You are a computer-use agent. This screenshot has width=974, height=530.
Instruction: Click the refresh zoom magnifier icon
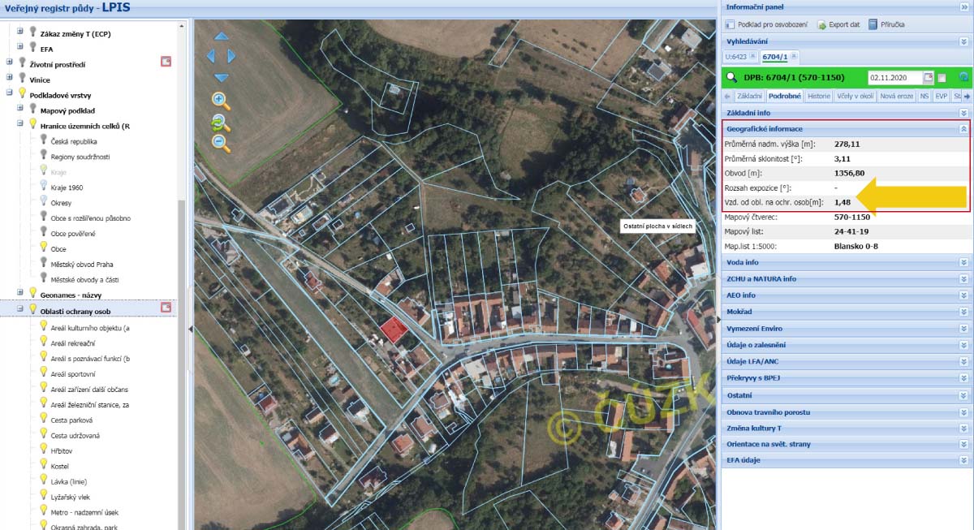click(x=219, y=123)
